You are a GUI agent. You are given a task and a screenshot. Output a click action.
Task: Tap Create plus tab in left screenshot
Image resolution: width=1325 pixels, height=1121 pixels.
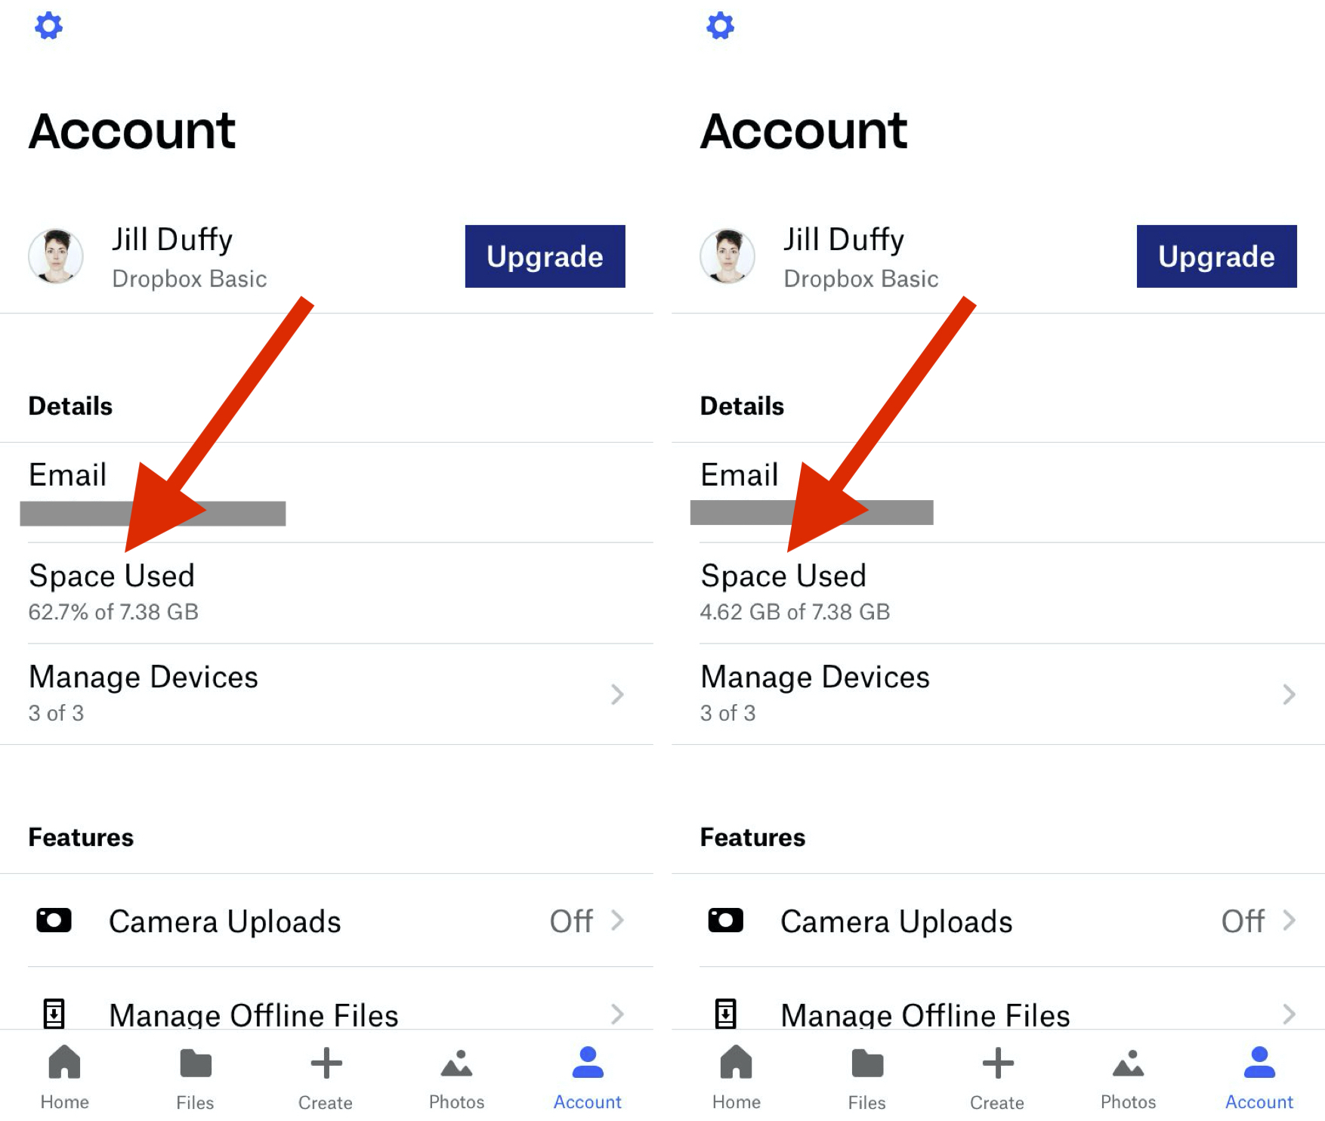[326, 1078]
